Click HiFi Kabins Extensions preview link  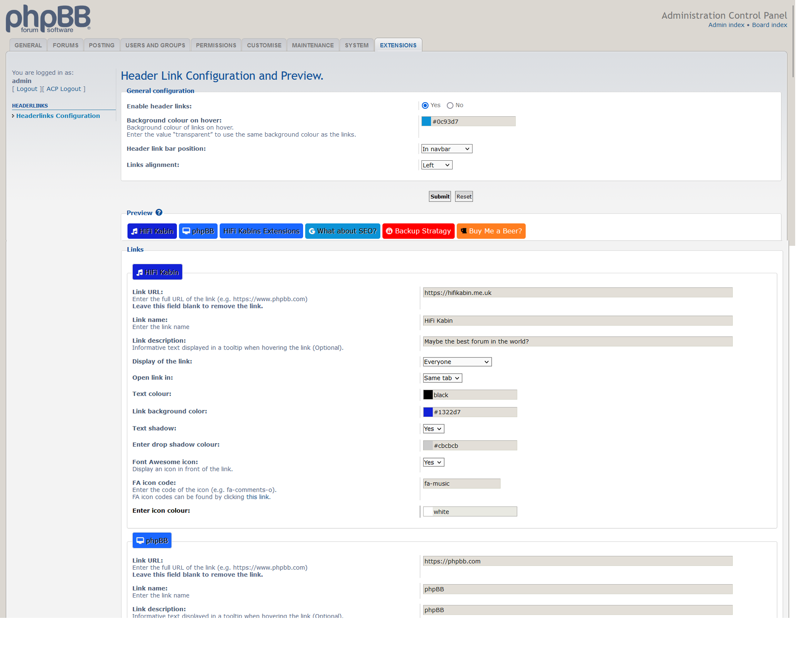[x=261, y=231]
